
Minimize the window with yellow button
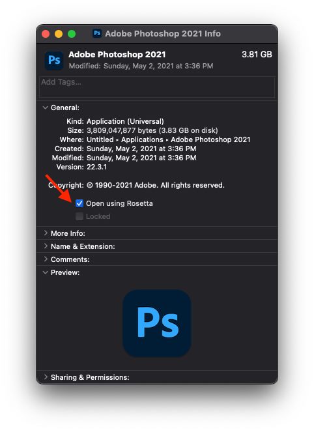tap(59, 34)
